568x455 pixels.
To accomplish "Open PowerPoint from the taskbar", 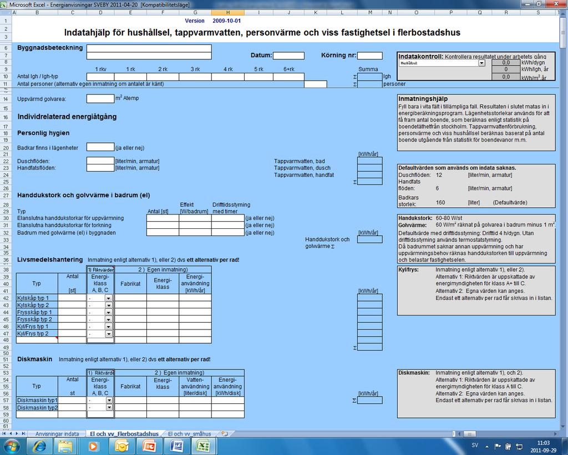I will pos(149,446).
